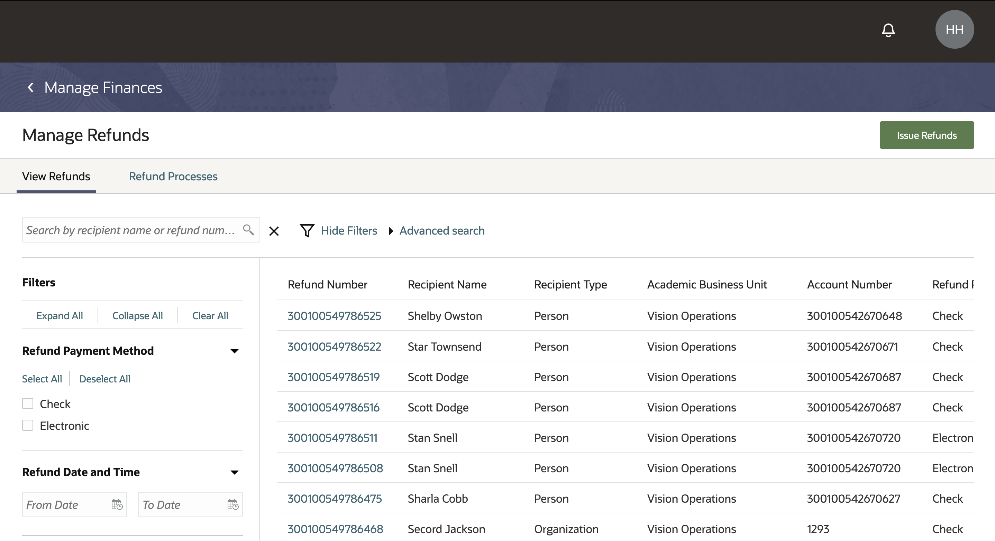Collapse the Refund Payment Method section

tap(234, 351)
